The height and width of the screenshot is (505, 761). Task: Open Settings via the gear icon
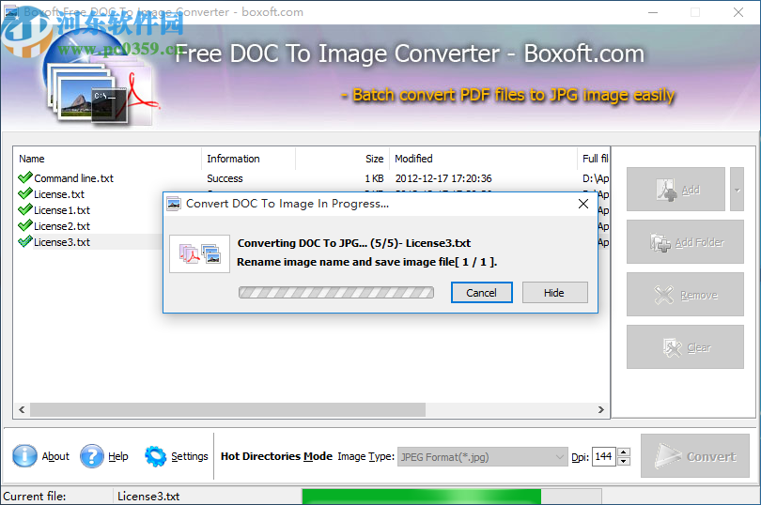coord(155,456)
